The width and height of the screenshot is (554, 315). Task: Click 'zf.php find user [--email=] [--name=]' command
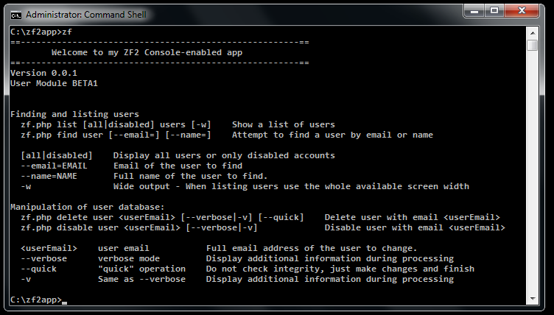point(116,135)
